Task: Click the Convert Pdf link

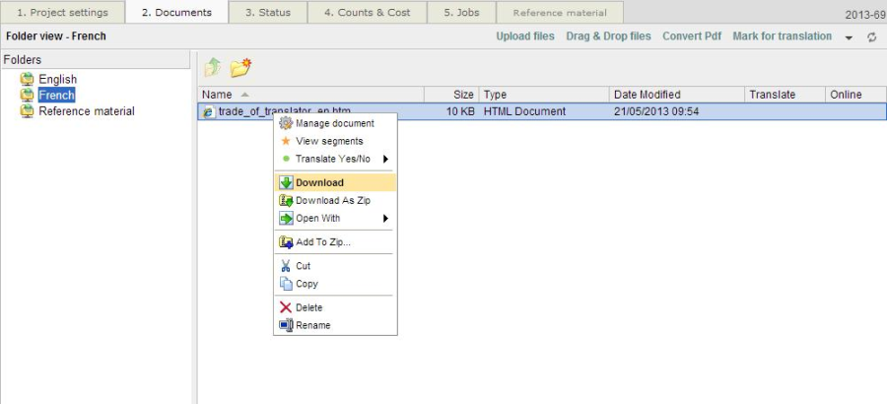Action: tap(691, 36)
